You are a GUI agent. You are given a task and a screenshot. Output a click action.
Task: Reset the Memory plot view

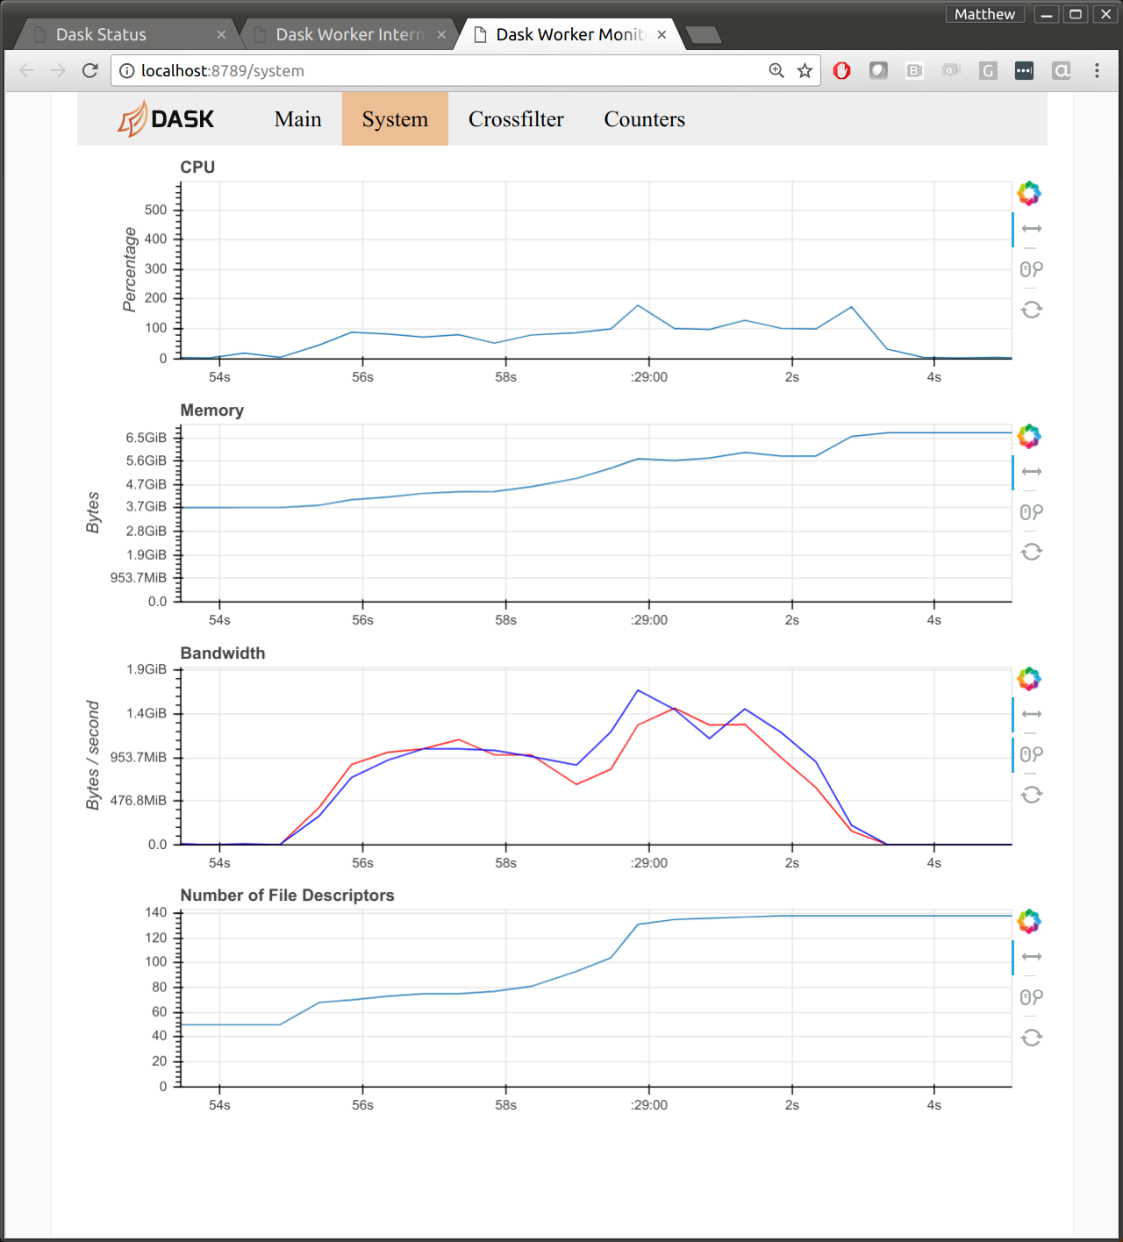click(1032, 552)
